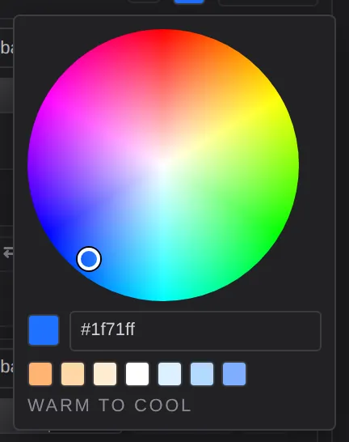Viewport: 349px width, 442px height.
Task: Click the current blue color preview swatch
Action: click(x=44, y=330)
